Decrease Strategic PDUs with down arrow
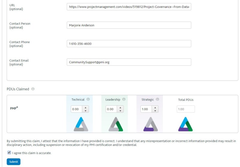 (155, 111)
